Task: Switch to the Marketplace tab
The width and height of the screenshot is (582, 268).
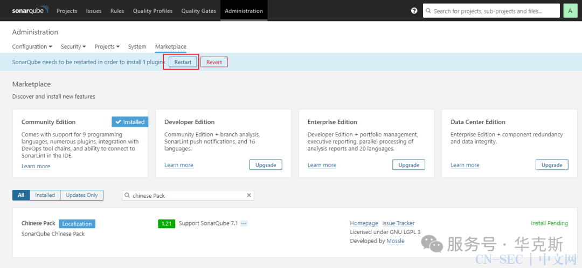Action: (171, 46)
